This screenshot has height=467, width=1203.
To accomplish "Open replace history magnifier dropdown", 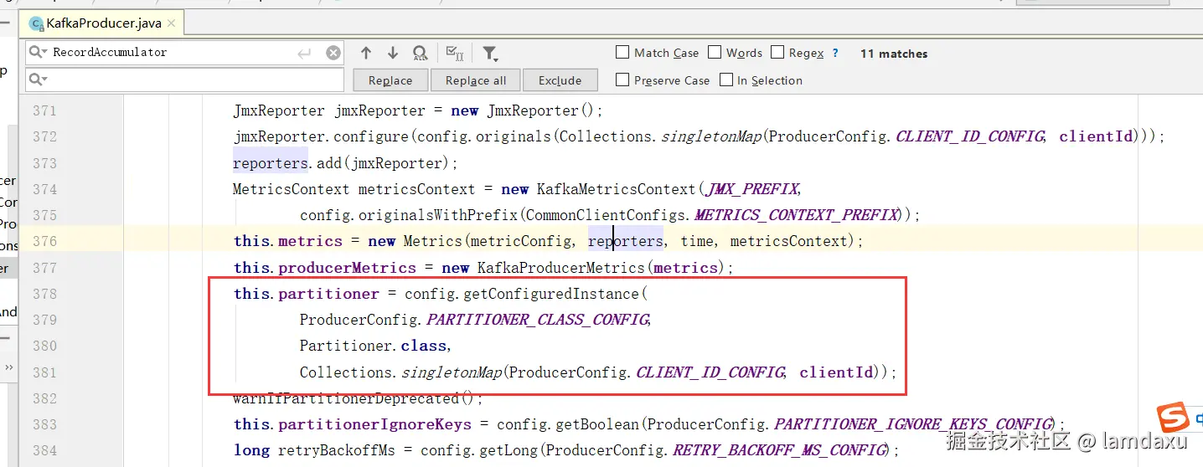I will coord(39,80).
